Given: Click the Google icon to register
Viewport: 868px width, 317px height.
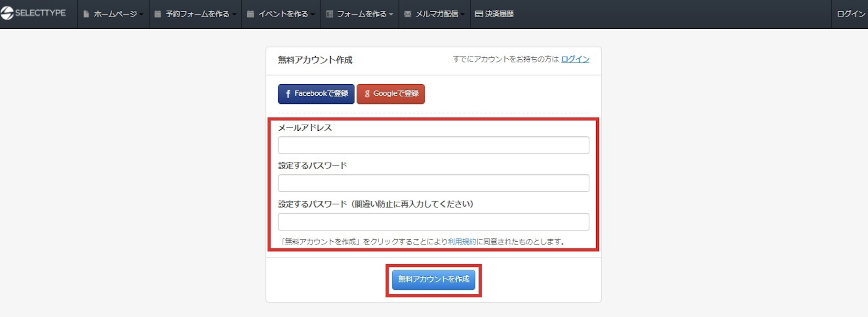Looking at the screenshot, I should [x=367, y=94].
